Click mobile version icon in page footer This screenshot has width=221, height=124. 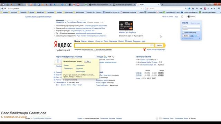[x=157, y=118]
